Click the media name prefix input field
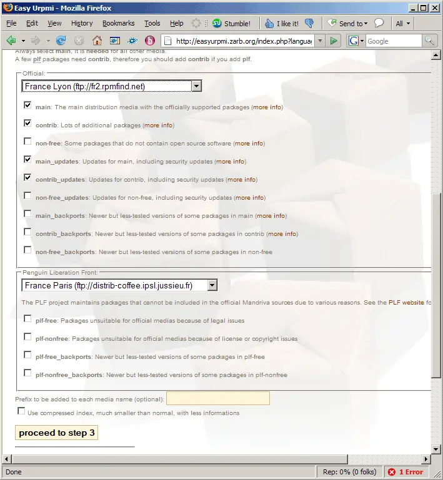443x480 pixels. [x=218, y=398]
